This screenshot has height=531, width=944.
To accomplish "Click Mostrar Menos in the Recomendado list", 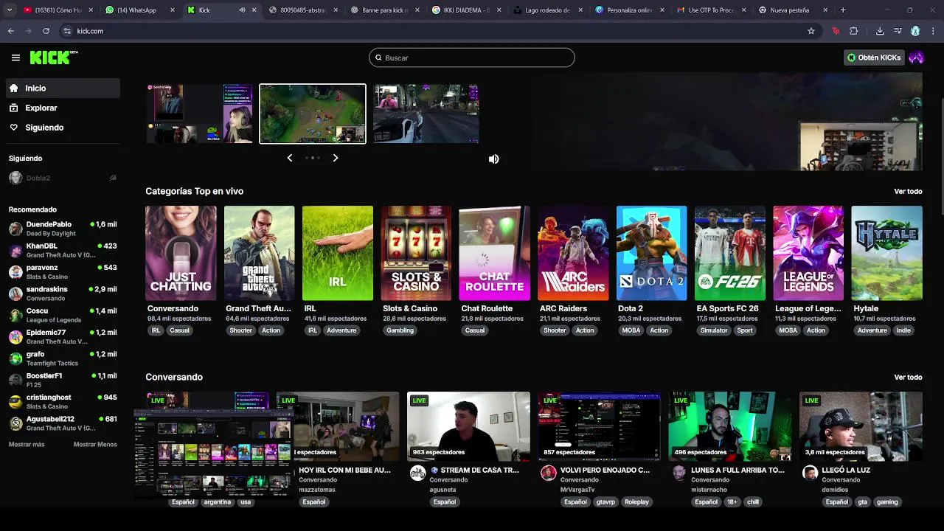I will tap(95, 444).
